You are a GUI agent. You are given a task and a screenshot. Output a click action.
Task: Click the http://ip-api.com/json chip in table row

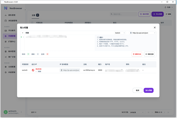tap(70, 70)
